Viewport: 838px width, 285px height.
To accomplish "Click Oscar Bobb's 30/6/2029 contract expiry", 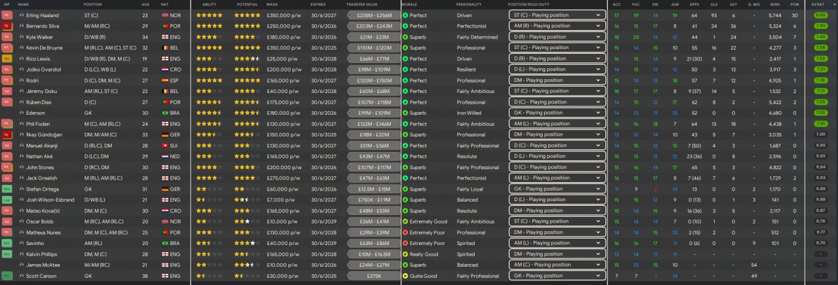I will 323,221.
